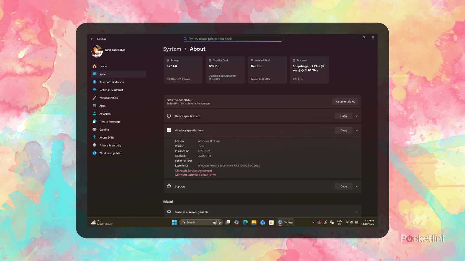Image resolution: width=465 pixels, height=261 pixels.
Task: Open the Microsoft Services Agreement link
Action: click(193, 170)
